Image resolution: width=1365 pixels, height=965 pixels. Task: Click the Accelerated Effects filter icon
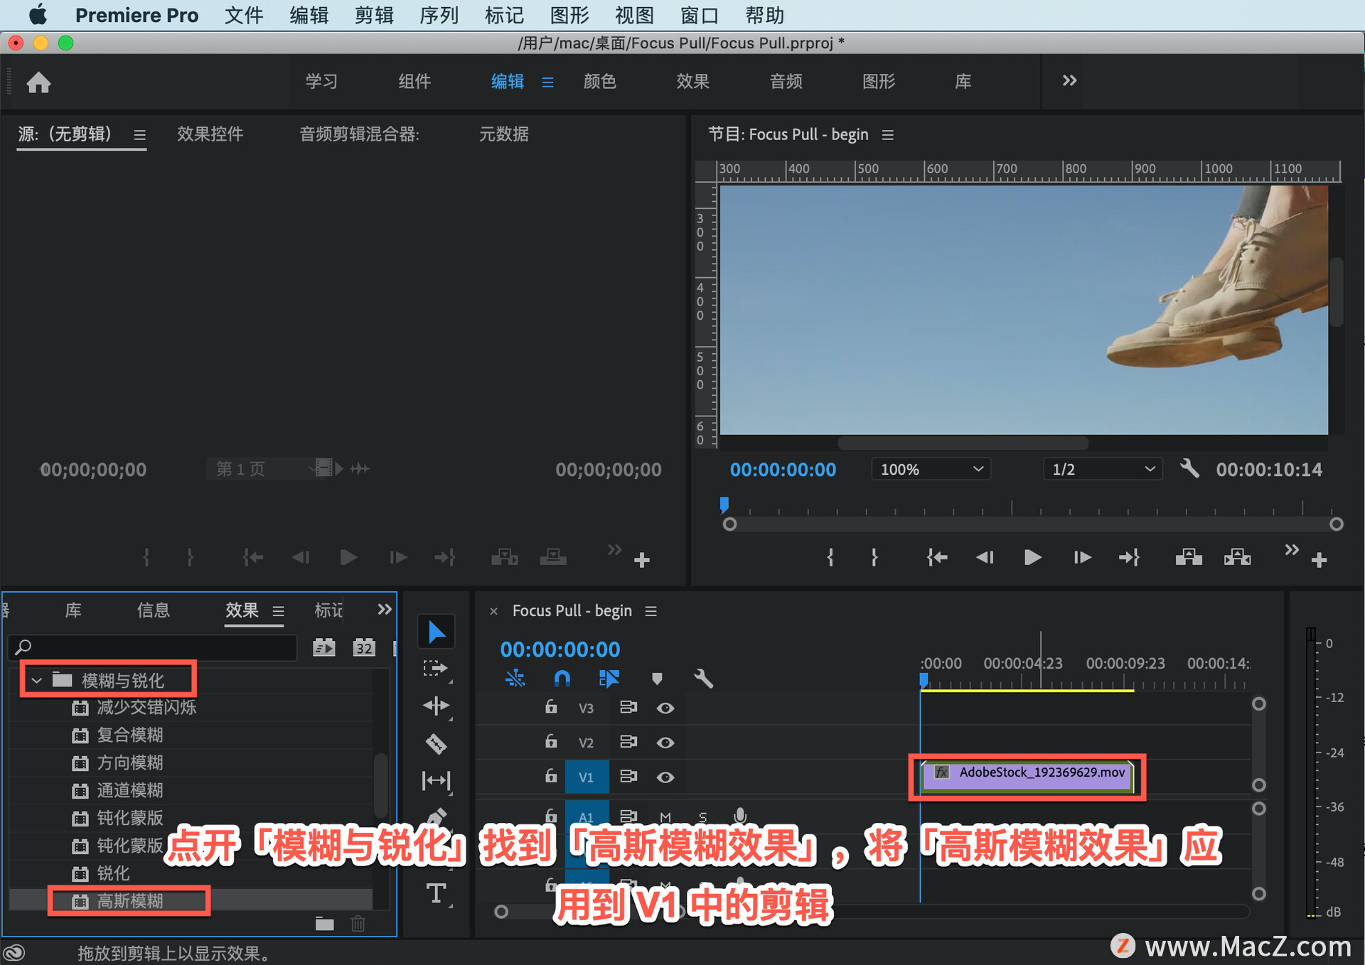pyautogui.click(x=324, y=647)
